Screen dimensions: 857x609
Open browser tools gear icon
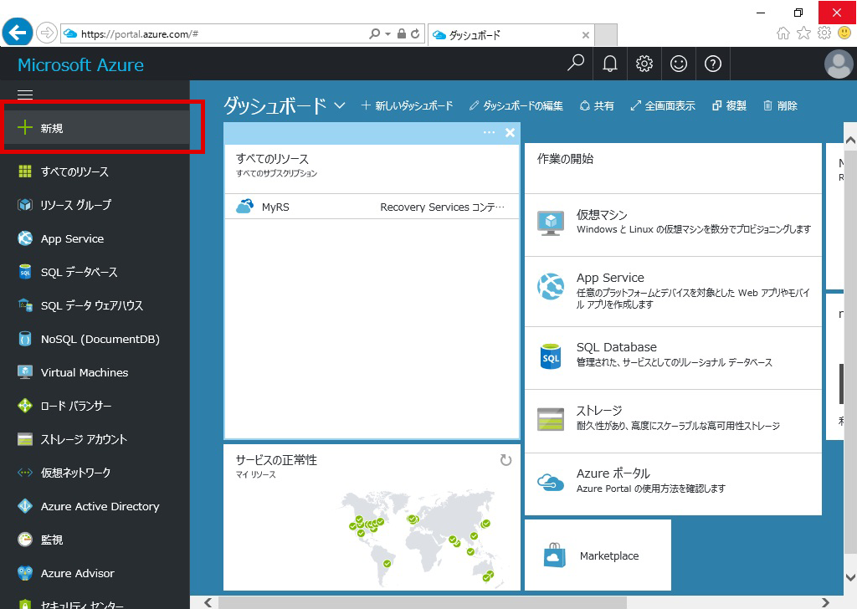click(824, 33)
